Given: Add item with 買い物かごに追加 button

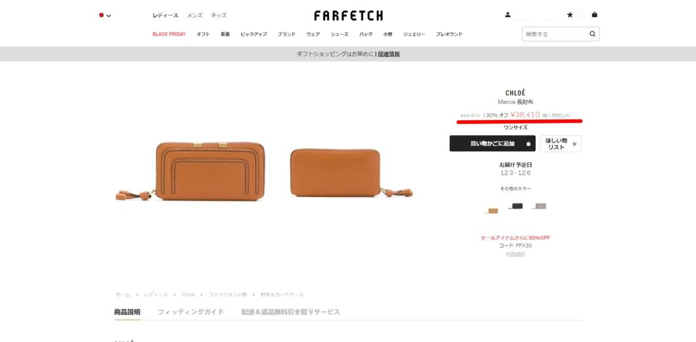Looking at the screenshot, I should [x=492, y=143].
